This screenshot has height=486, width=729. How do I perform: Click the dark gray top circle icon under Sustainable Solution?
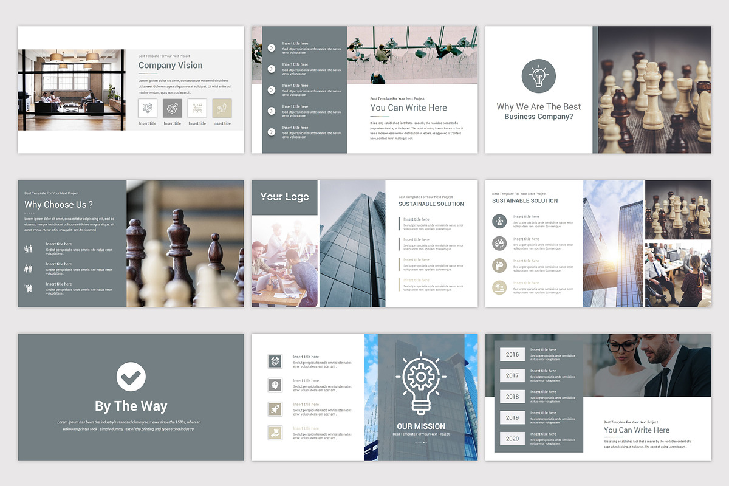[499, 222]
